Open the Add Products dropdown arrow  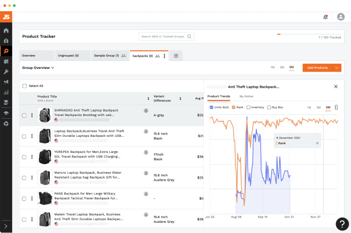(x=337, y=68)
